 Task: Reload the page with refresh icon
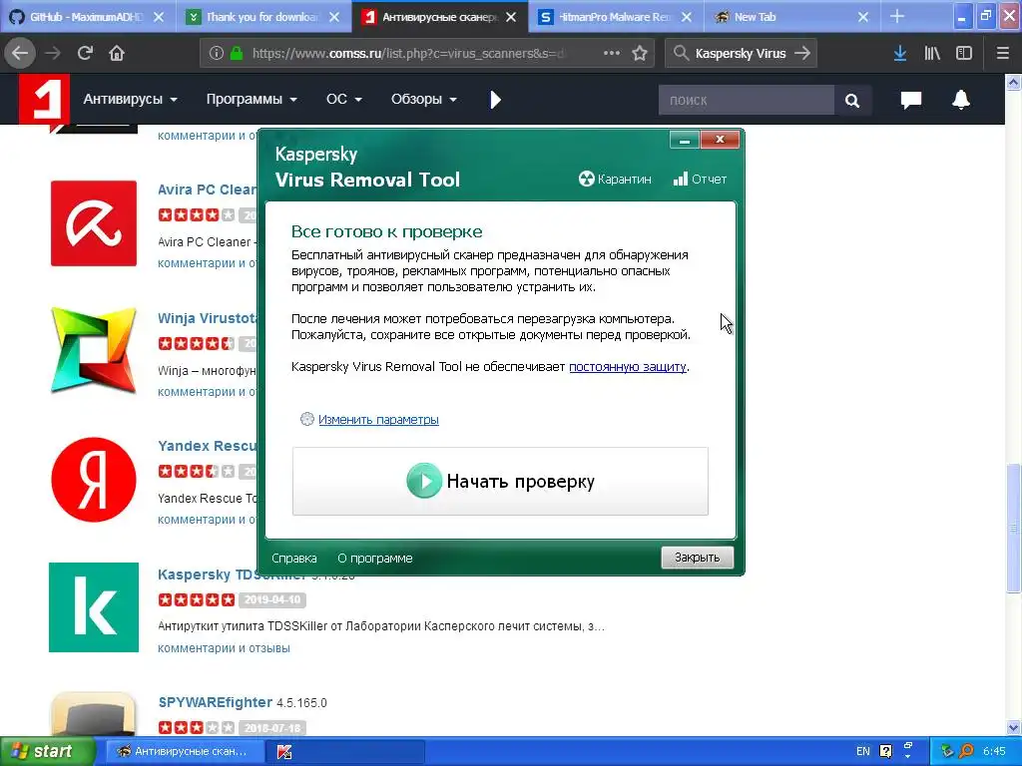[x=85, y=53]
